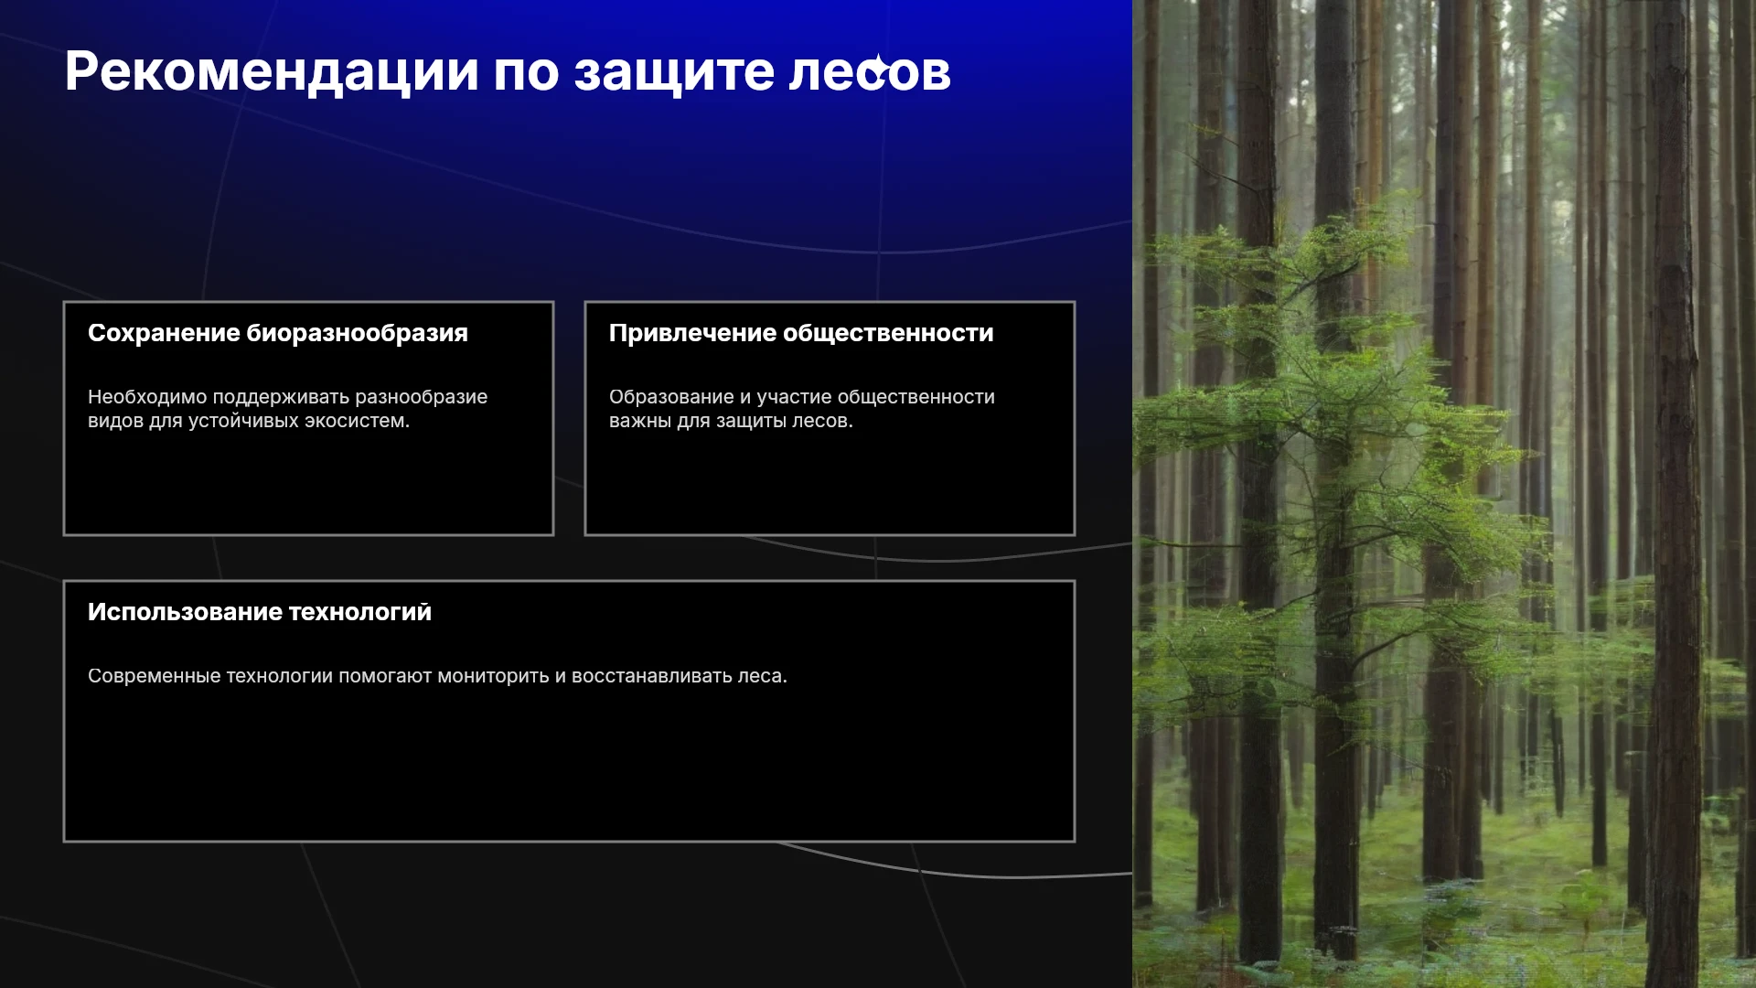Click the sparkle icon over the word лесов

click(x=876, y=69)
